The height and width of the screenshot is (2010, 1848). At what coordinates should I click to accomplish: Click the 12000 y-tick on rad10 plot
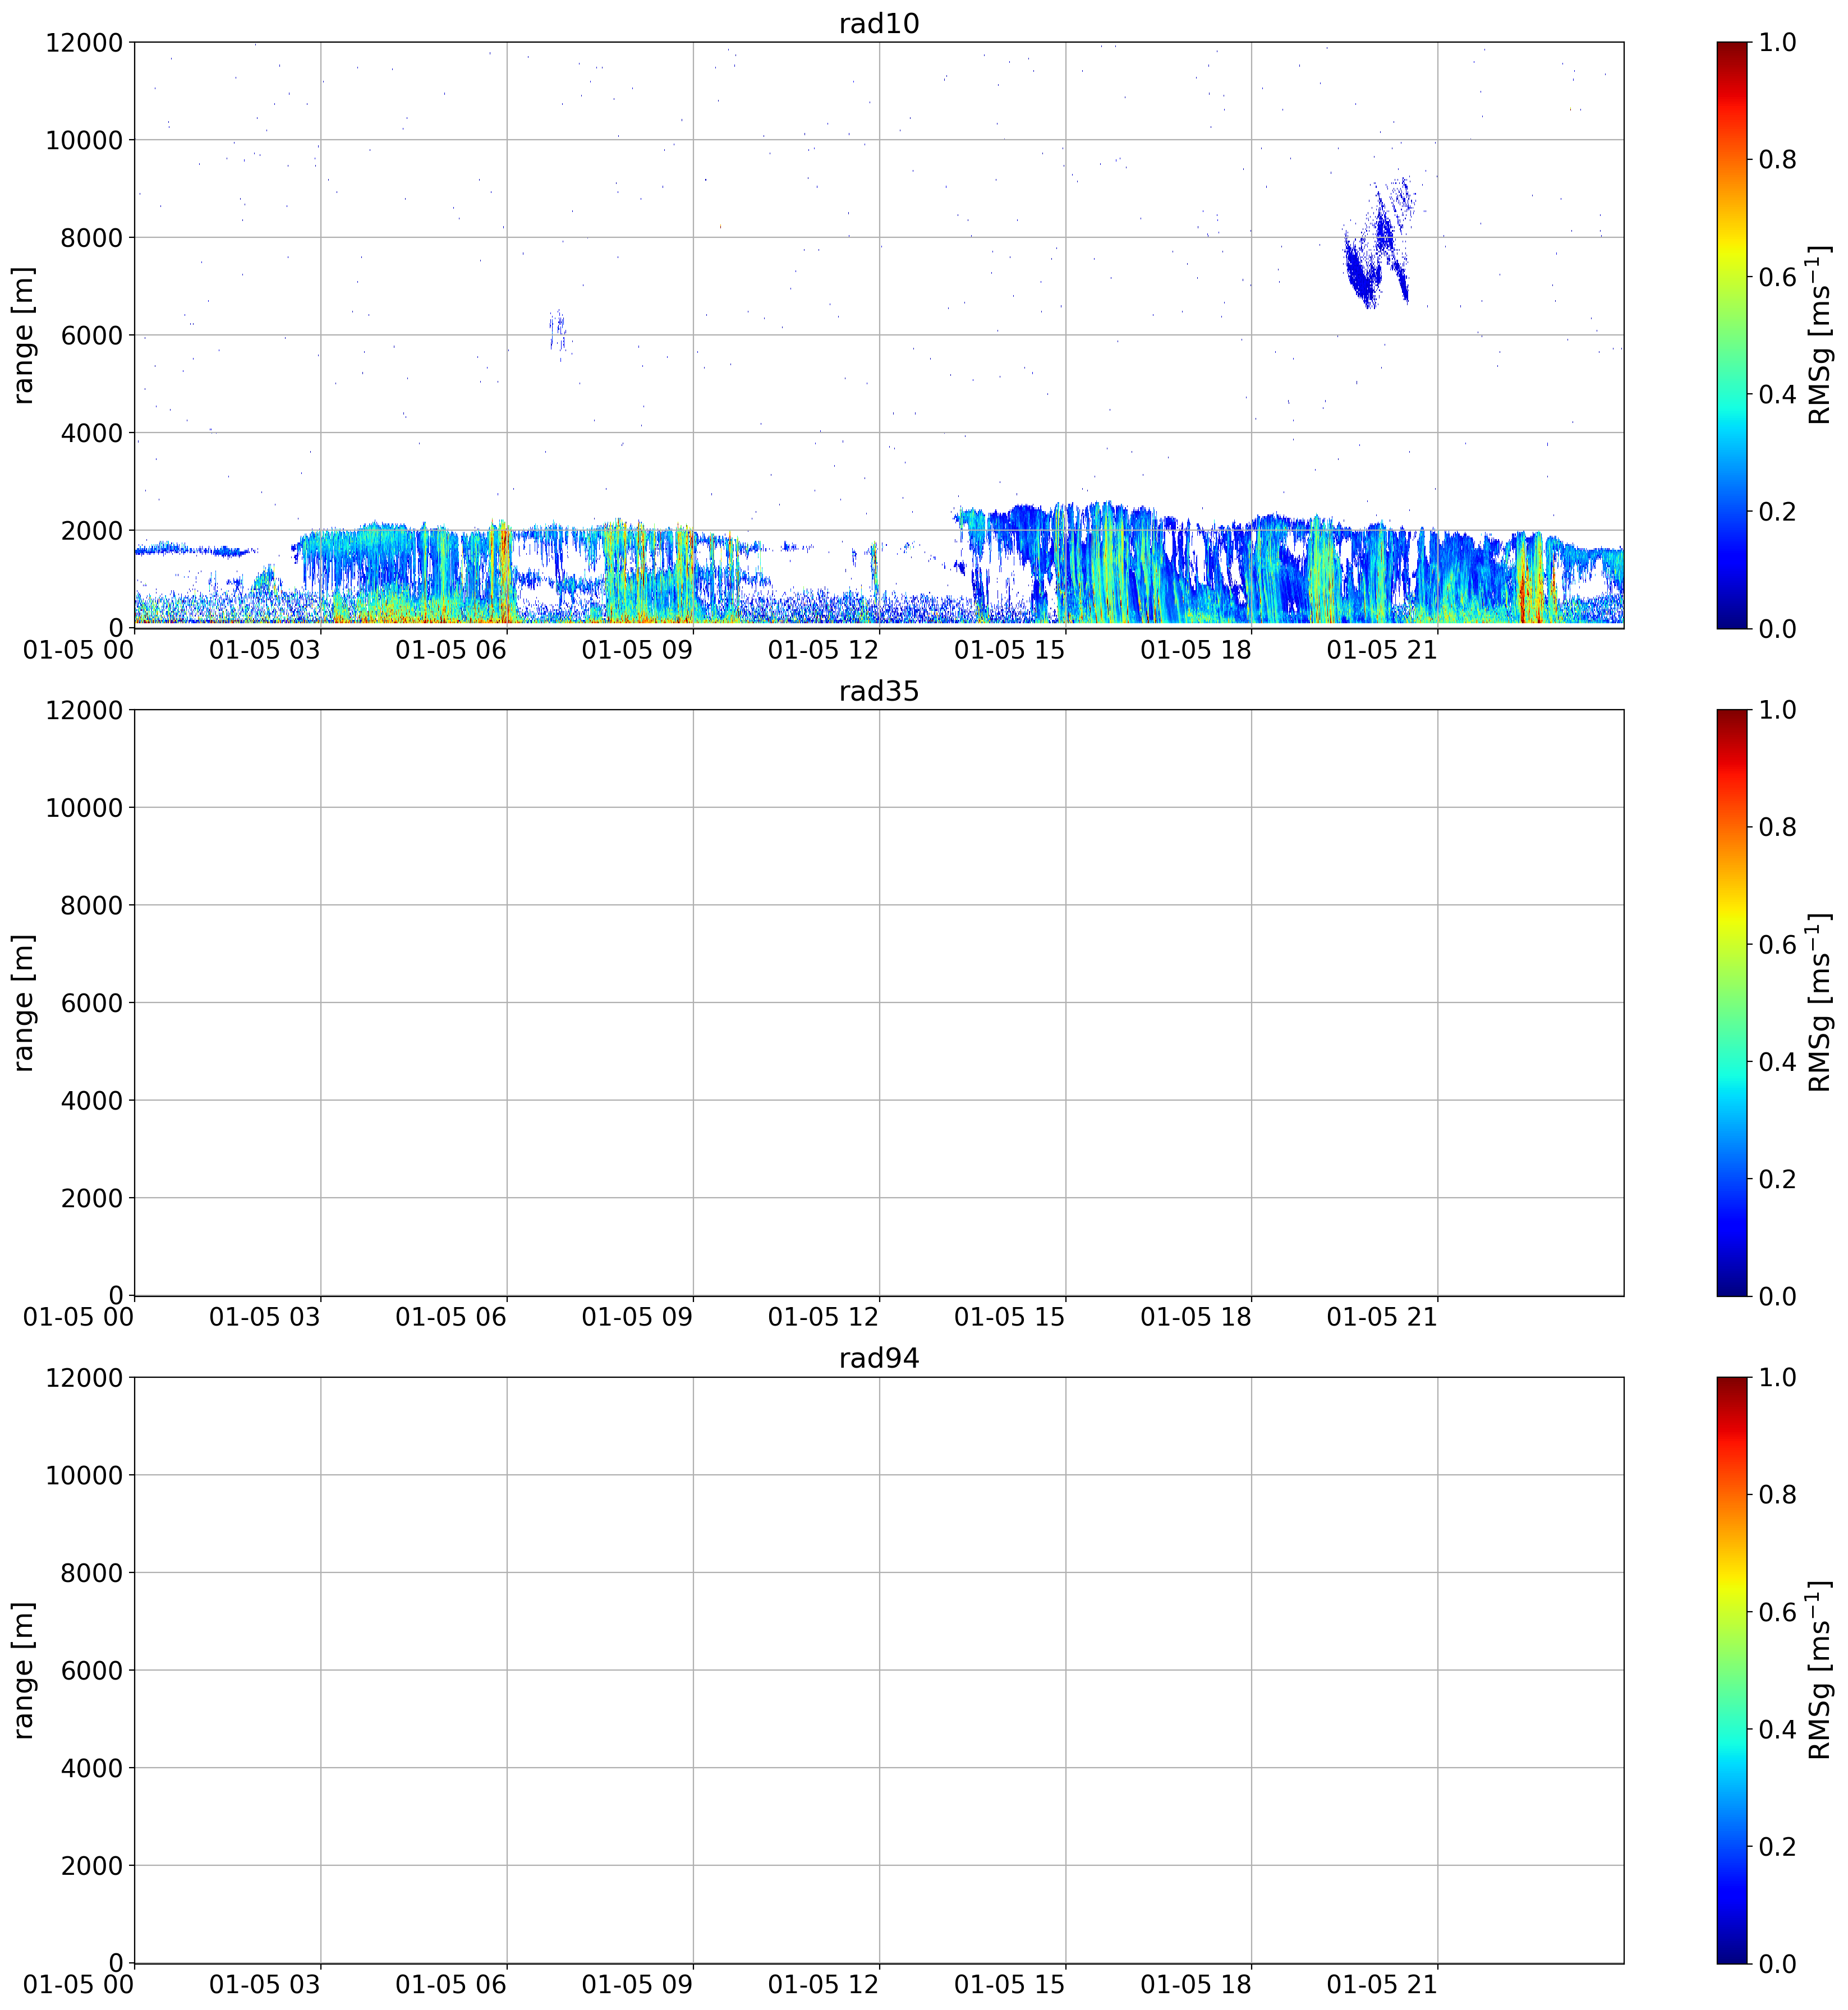(x=84, y=42)
